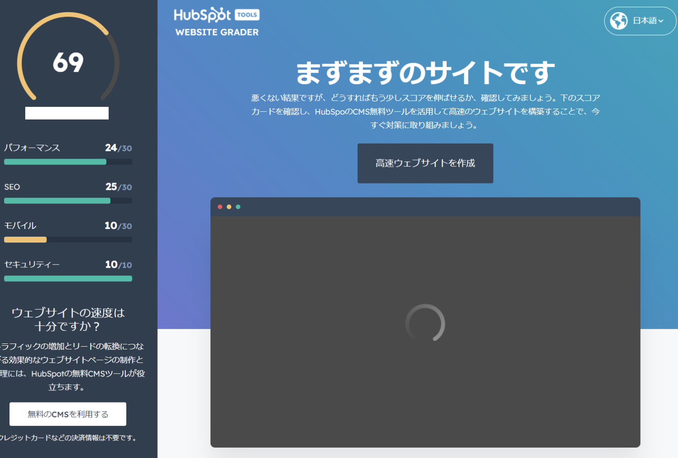678x458 pixels.
Task: Click the website preview thumbnail area
Action: [425, 332]
